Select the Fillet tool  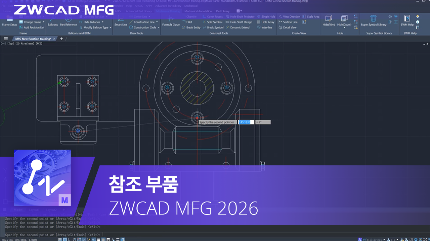187,22
